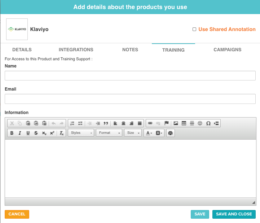This screenshot has width=260, height=223.
Task: Apply subscript formatting
Action: coord(44,133)
